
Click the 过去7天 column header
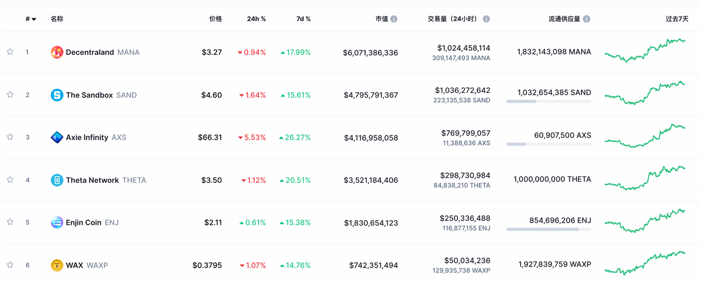pyautogui.click(x=677, y=19)
